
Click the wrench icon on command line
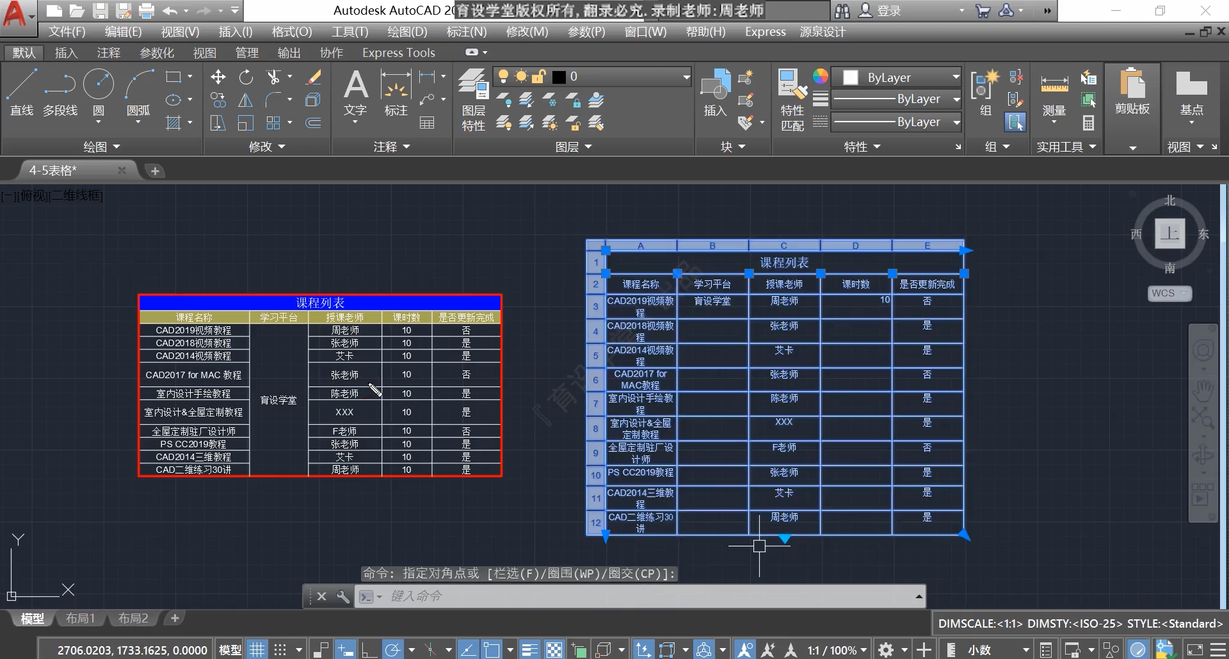point(343,596)
